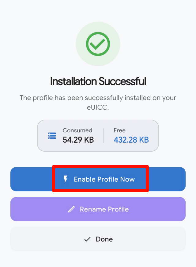The image size is (196, 267).
Task: Click the profile installed description text
Action: pos(98,98)
